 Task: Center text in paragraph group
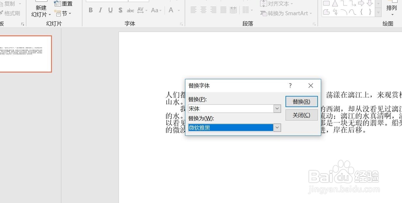[x=203, y=10]
